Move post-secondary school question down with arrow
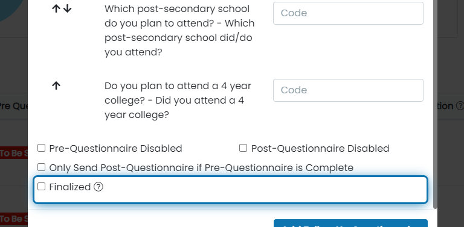Screen dimensions: 464x227 pos(68,9)
